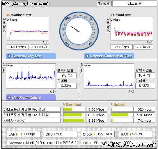Open the Bandwidth Gauge tab
158x149 pixels.
click(31, 97)
